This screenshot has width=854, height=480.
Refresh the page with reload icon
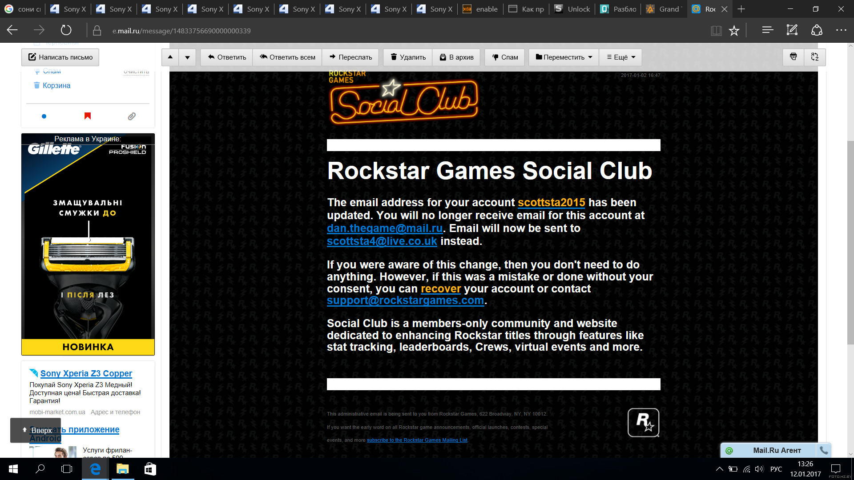pyautogui.click(x=66, y=30)
